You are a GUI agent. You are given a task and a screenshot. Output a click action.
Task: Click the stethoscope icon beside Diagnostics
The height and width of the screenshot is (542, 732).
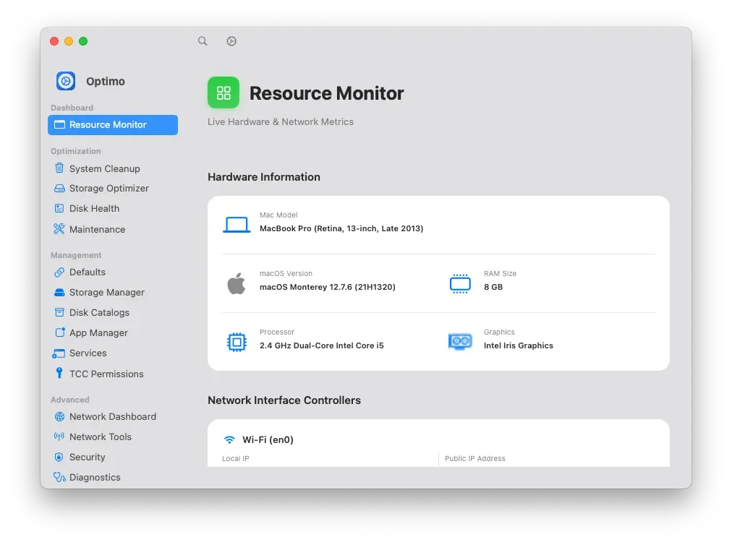[x=59, y=477]
